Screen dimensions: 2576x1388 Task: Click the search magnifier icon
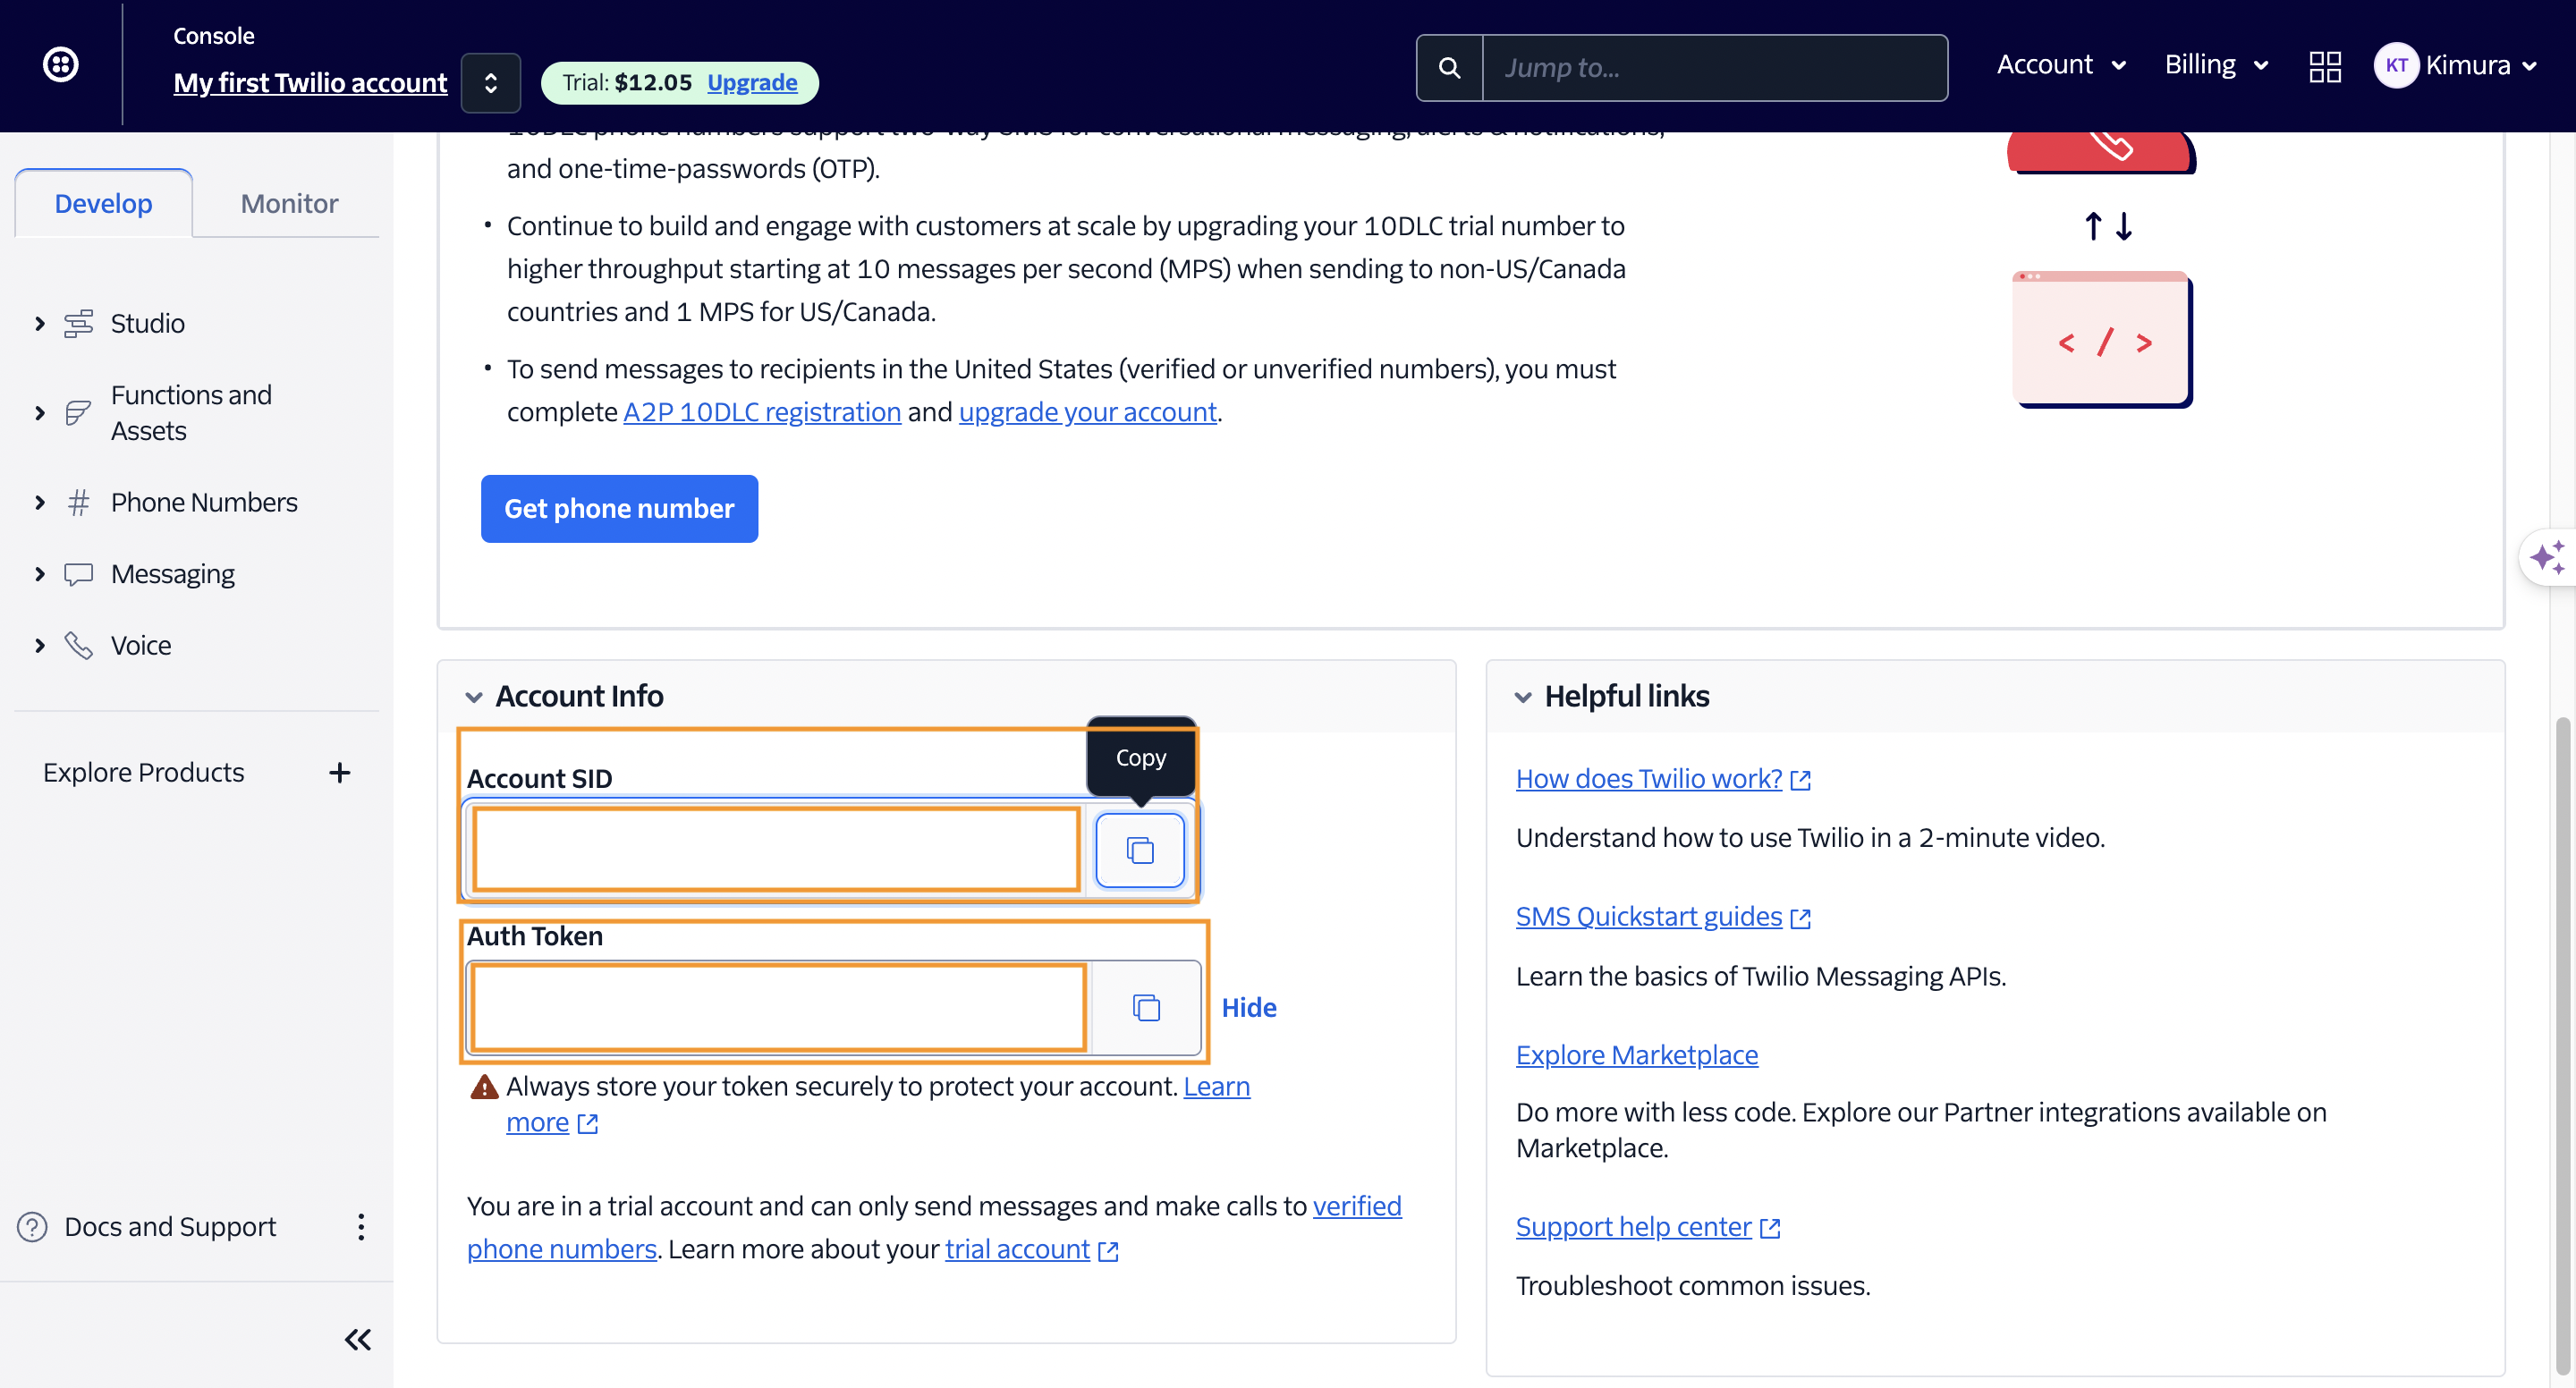pyautogui.click(x=1449, y=67)
